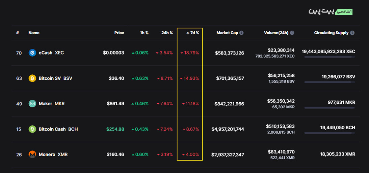Click the eCash price $0.00003
This screenshot has height=173, width=369.
tap(113, 53)
